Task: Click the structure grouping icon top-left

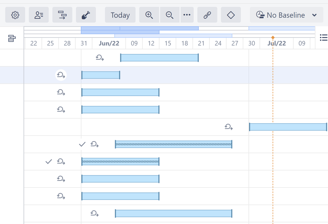Action: coord(12,38)
